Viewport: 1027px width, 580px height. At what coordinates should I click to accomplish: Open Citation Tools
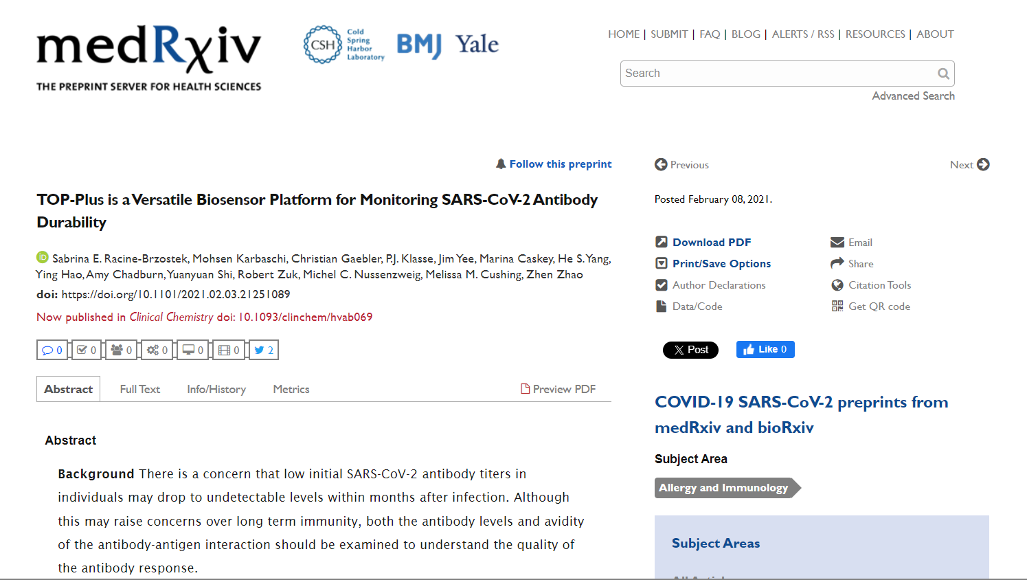click(879, 285)
